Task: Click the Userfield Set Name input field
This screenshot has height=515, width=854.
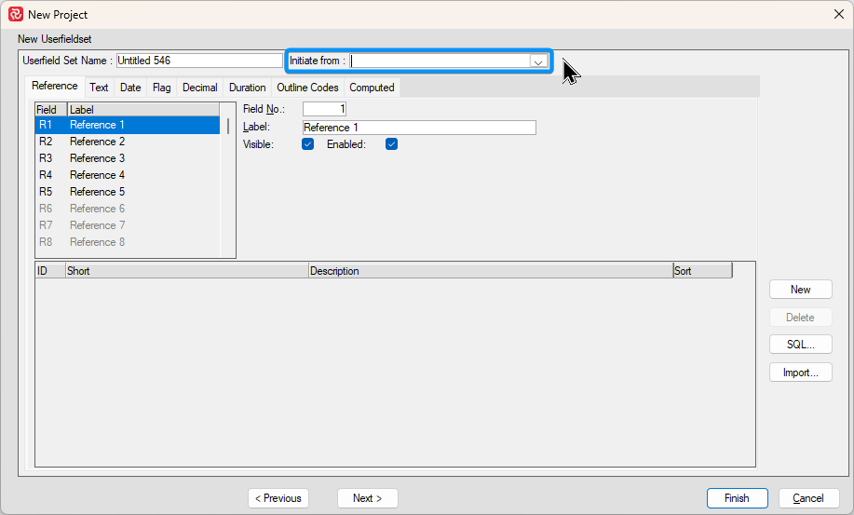Action: pos(198,61)
